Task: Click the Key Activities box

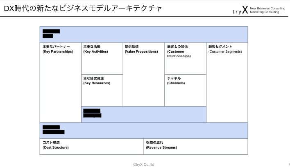Action: point(102,58)
